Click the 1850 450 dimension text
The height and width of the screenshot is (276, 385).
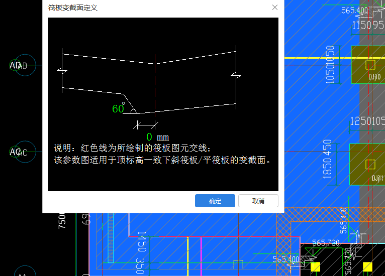[x=327, y=159]
